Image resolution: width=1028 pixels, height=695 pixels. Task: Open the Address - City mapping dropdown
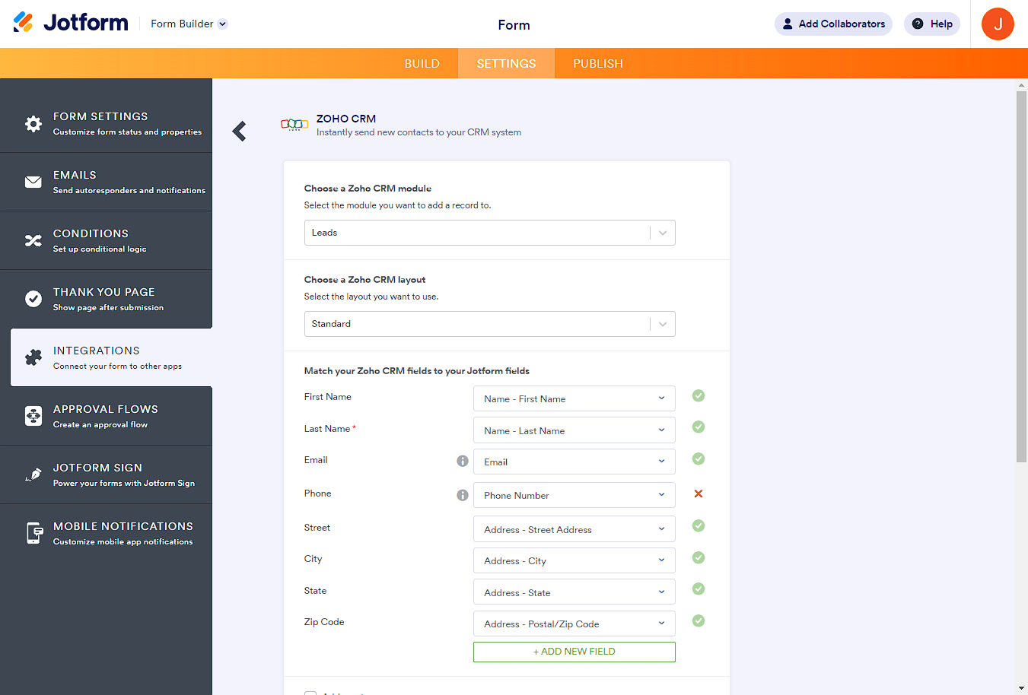(x=574, y=561)
